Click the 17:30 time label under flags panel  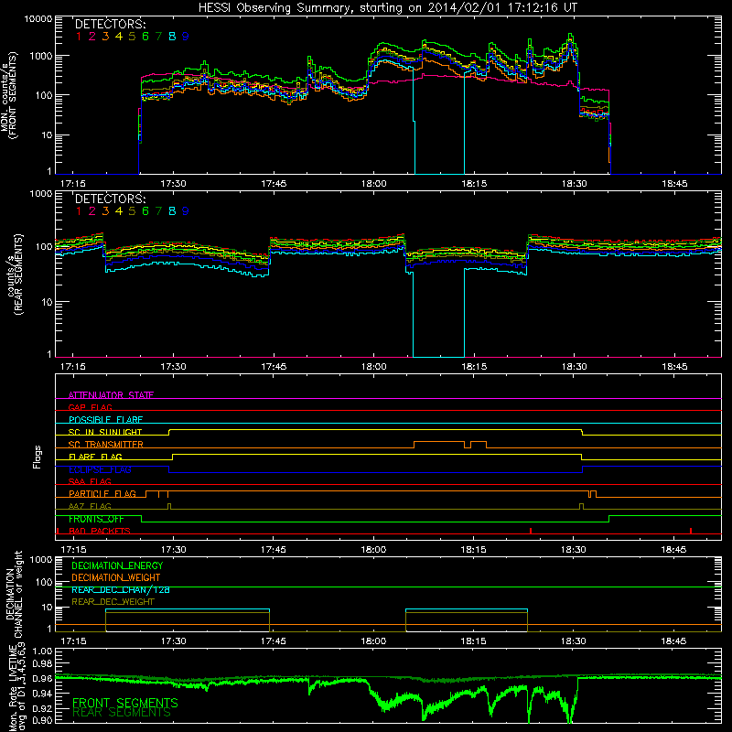tap(173, 550)
